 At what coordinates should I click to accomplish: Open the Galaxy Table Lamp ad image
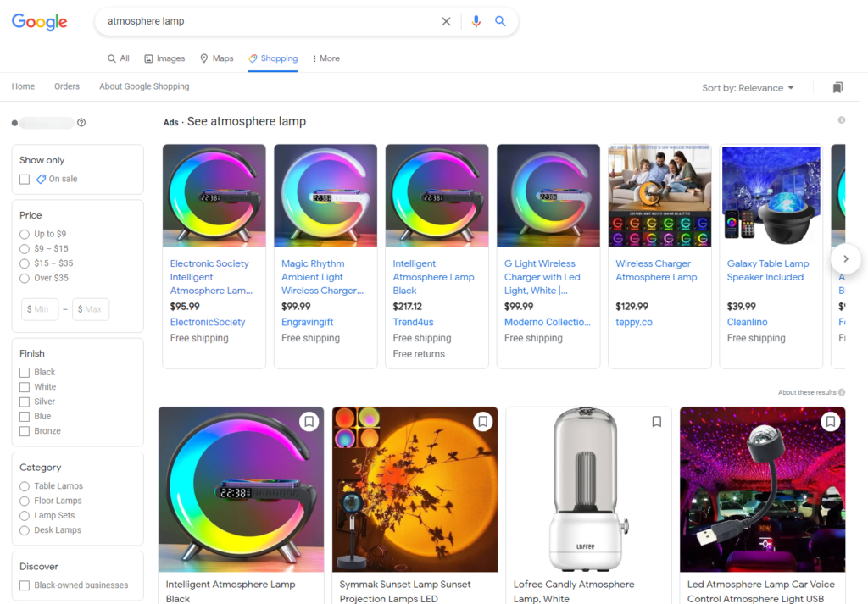[x=771, y=196]
